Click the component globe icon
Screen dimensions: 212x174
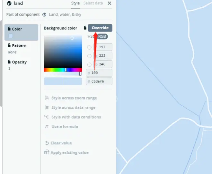[44, 15]
